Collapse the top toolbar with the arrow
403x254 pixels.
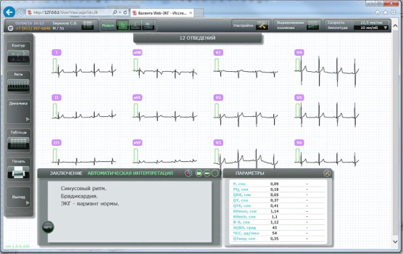396,26
